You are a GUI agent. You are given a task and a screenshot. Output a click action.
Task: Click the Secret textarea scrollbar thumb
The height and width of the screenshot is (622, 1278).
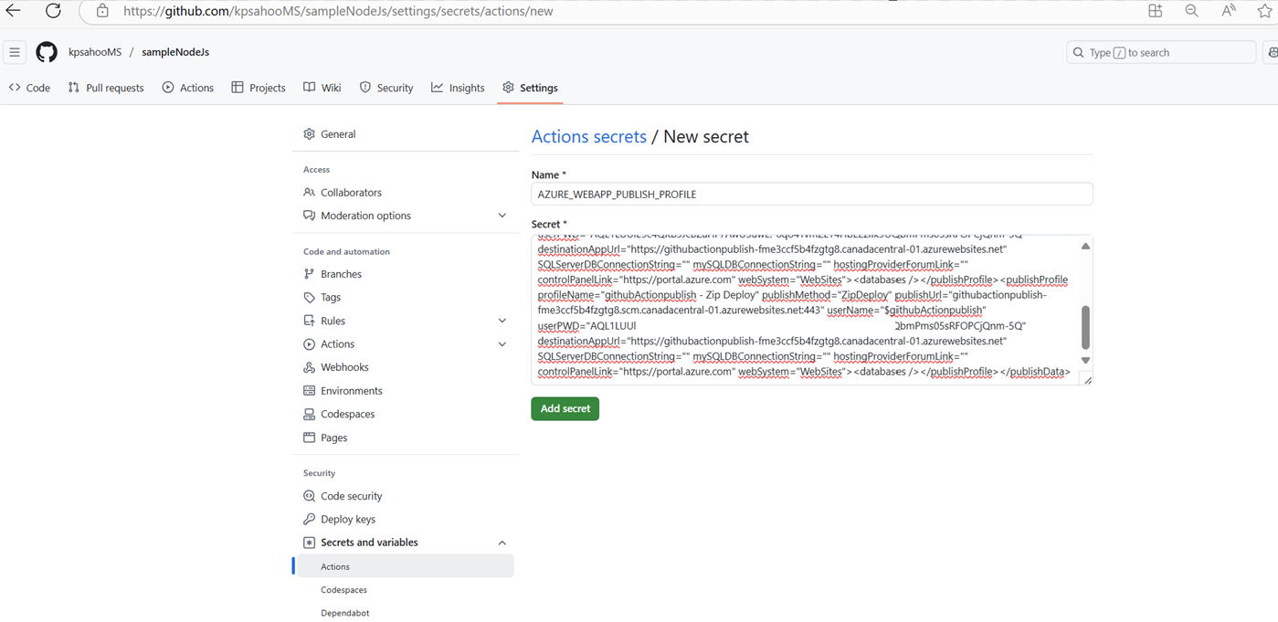[x=1085, y=327]
